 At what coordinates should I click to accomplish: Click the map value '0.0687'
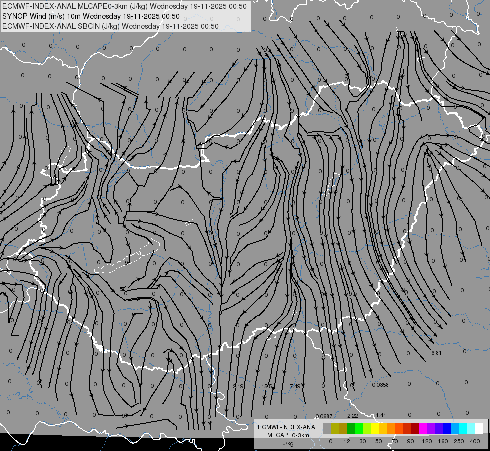coord(324,416)
